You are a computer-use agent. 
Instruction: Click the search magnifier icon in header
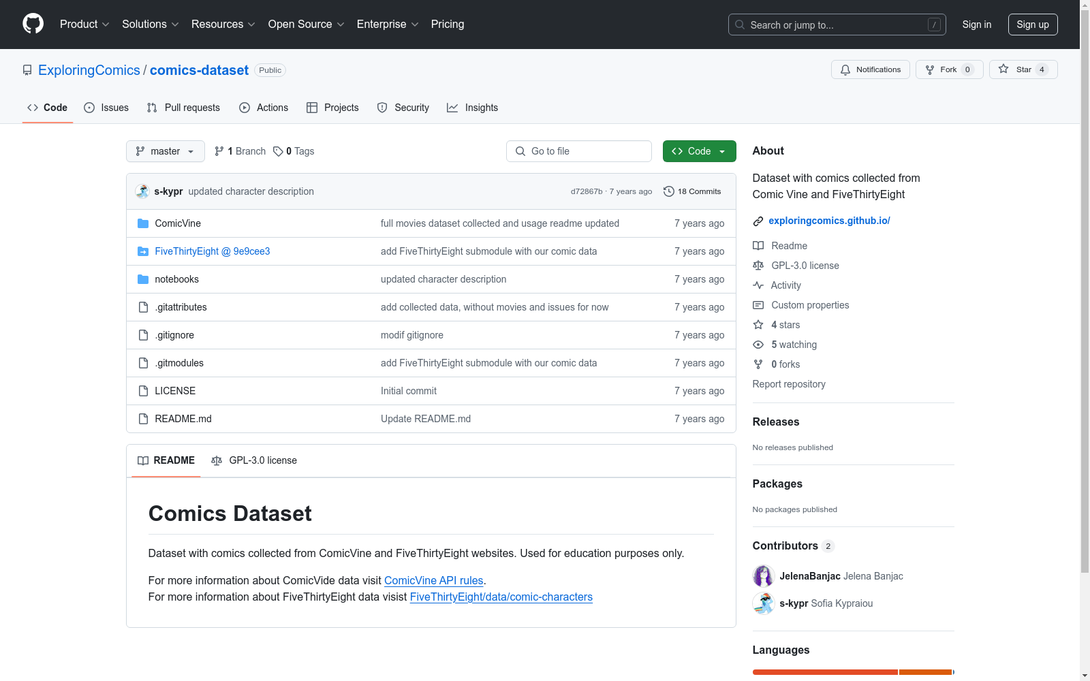pyautogui.click(x=740, y=25)
